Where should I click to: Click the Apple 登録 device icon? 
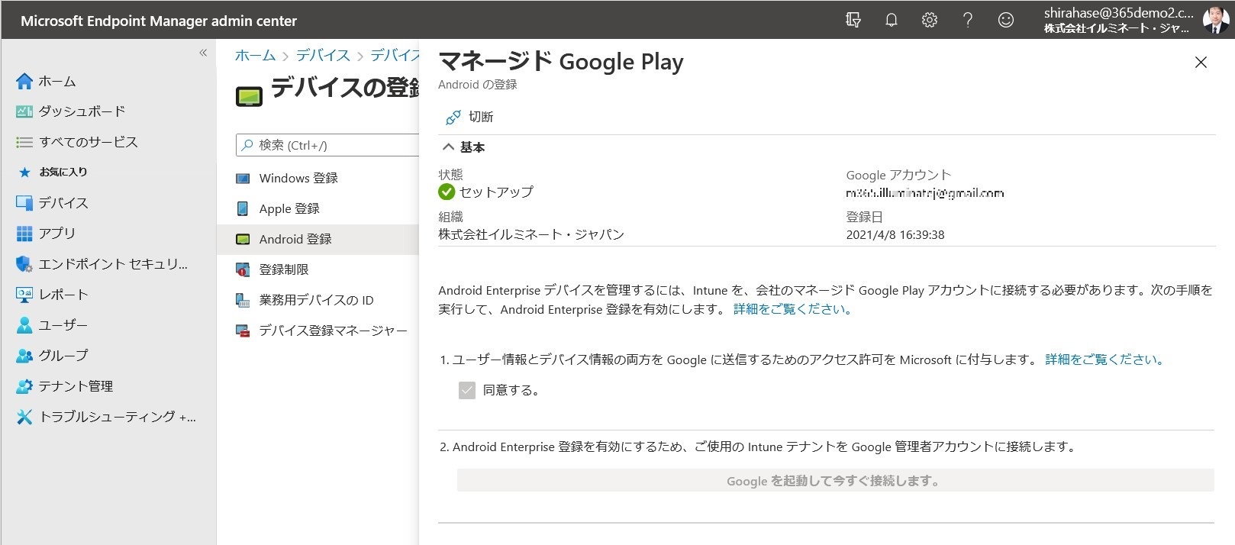pos(243,208)
